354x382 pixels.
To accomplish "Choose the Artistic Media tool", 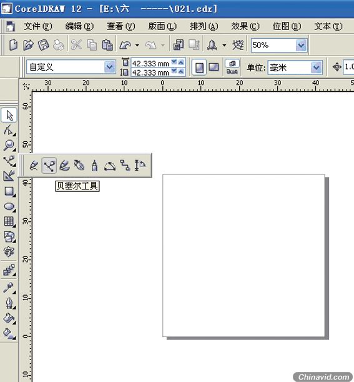I will 64,166.
